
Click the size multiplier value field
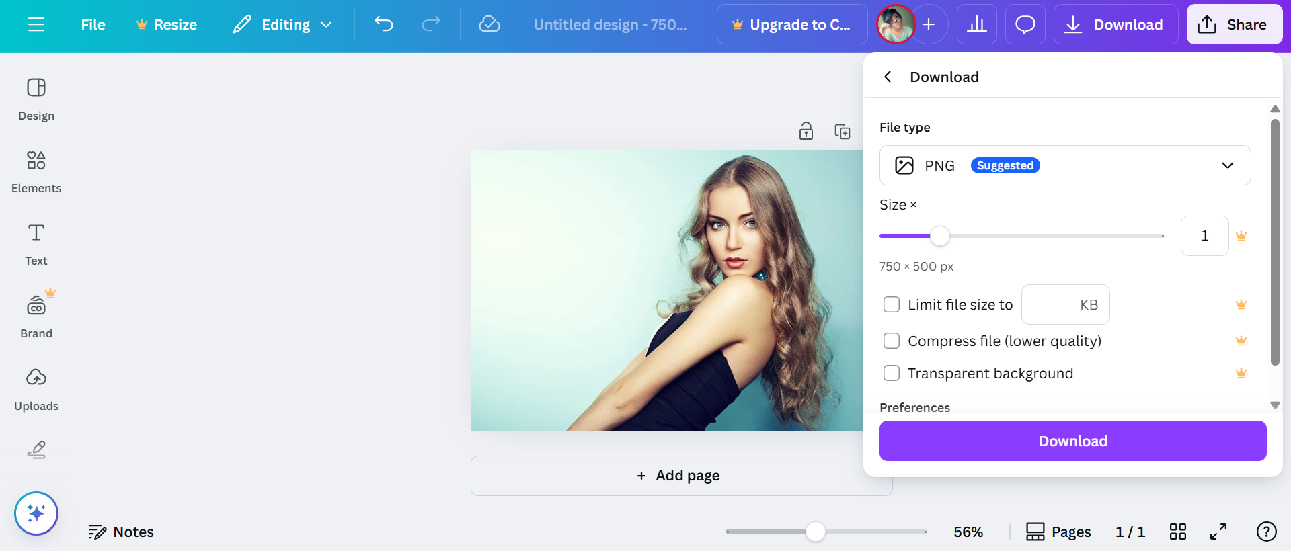click(x=1205, y=236)
